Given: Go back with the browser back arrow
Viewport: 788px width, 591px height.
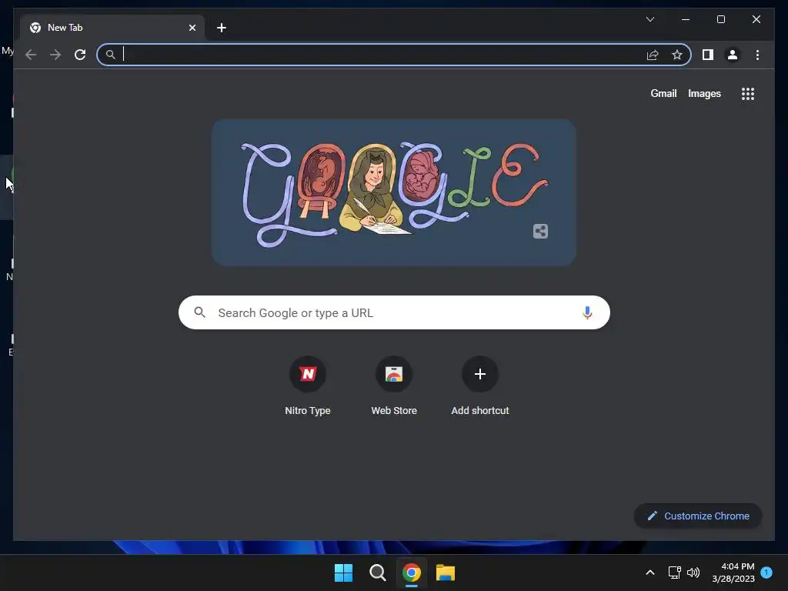Looking at the screenshot, I should point(31,55).
